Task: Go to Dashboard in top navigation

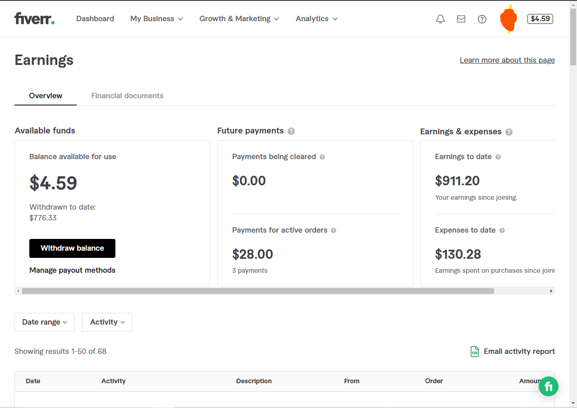Action: (x=95, y=19)
